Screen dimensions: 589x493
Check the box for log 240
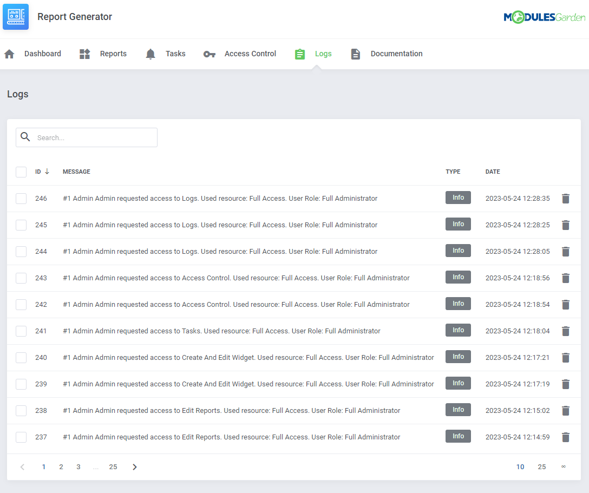coord(21,358)
